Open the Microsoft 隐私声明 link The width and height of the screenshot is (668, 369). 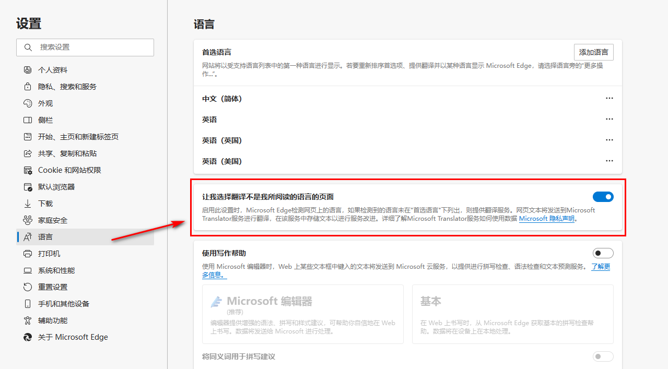coord(547,219)
